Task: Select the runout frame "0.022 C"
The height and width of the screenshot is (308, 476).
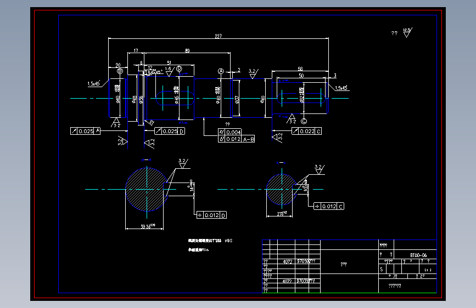Action: tap(306, 131)
